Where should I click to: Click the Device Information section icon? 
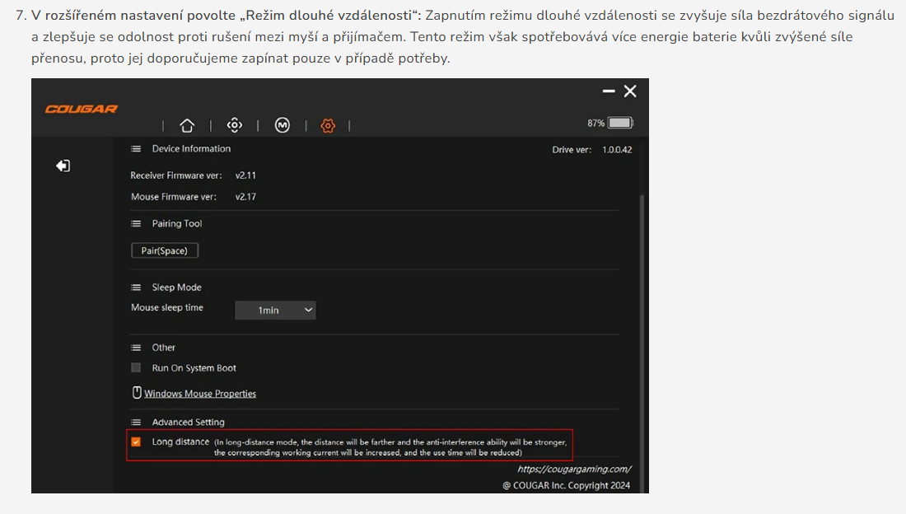pos(135,148)
